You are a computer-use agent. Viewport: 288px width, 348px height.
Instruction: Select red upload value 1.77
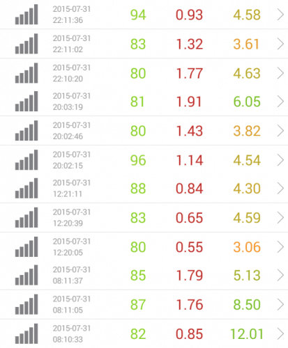point(189,73)
